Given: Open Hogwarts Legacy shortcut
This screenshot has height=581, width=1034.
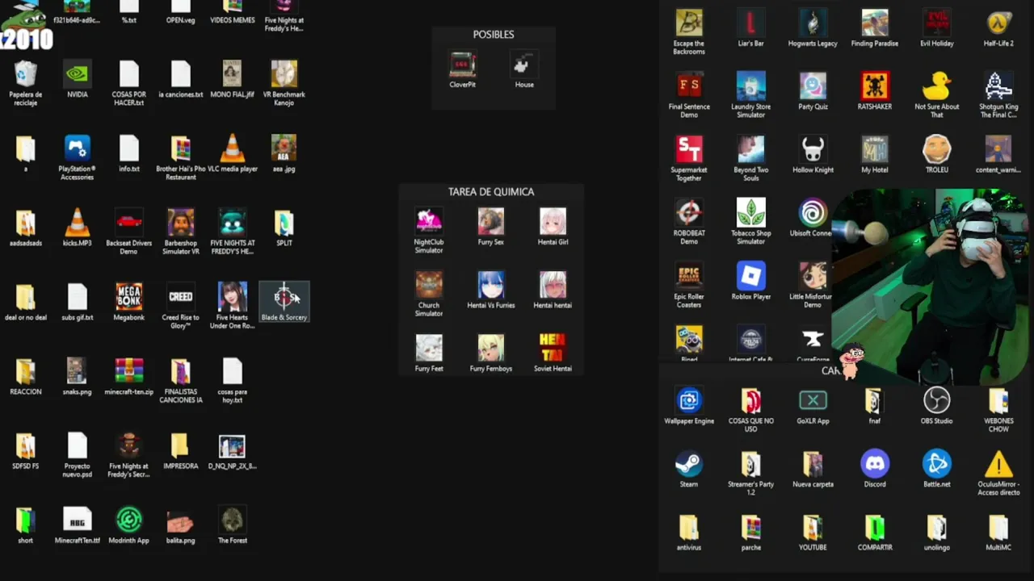Looking at the screenshot, I should [x=813, y=23].
